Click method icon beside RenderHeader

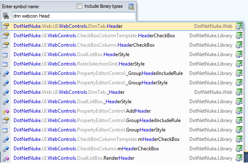[x=6, y=158]
